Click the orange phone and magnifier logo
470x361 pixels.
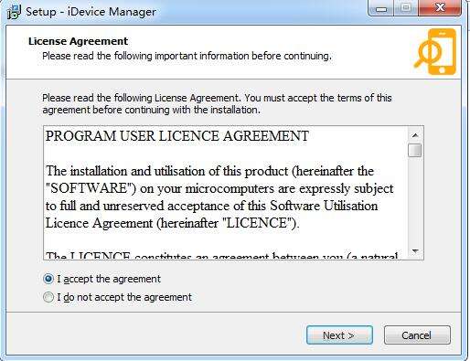(x=435, y=52)
